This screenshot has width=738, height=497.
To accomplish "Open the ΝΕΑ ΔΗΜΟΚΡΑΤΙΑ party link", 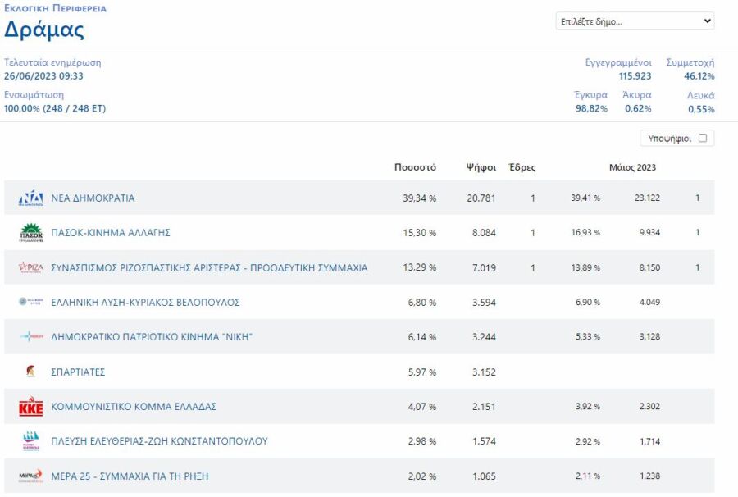I will click(93, 198).
